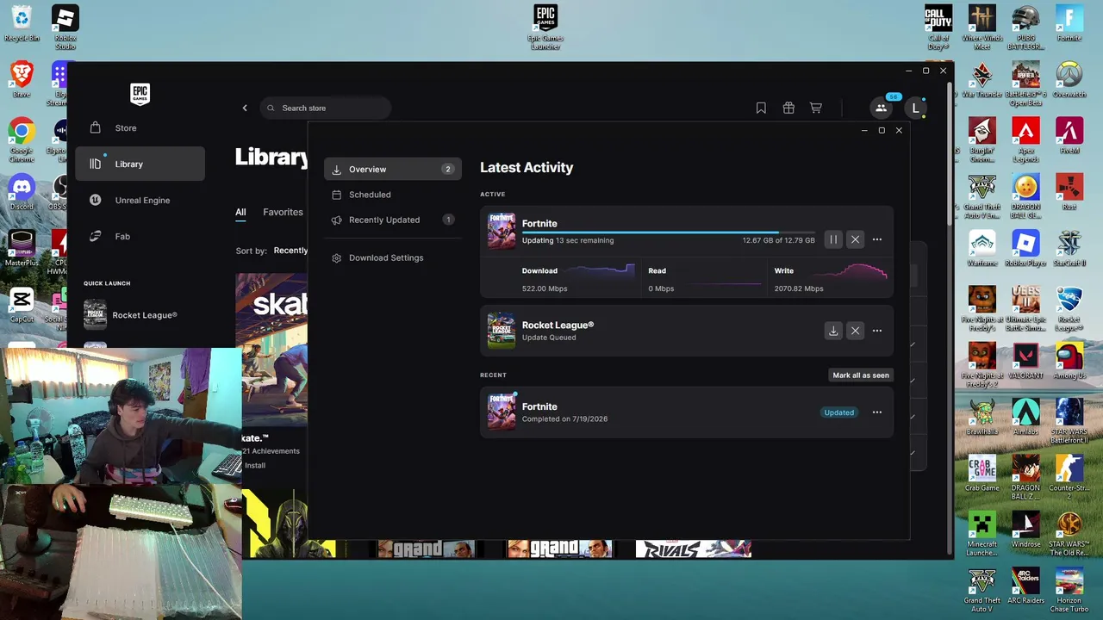Screen dimensions: 1103x620
Task: Open Download Settings
Action: 393,257
